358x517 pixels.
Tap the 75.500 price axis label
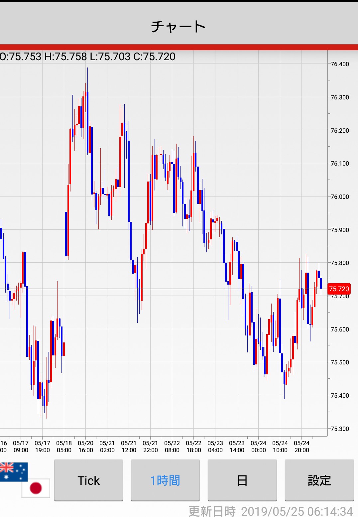340,362
